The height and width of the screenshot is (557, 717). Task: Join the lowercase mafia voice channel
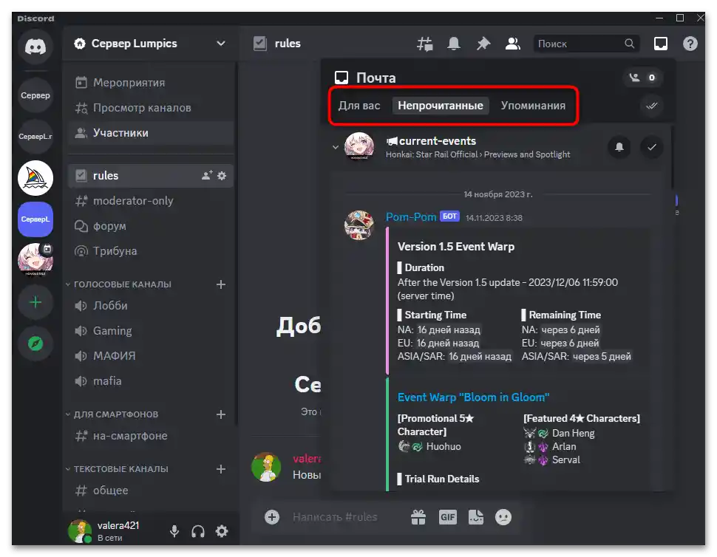tap(151, 381)
